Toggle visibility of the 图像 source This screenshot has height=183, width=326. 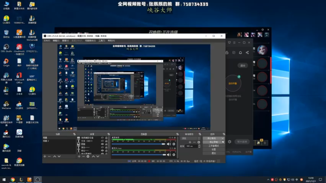click(102, 144)
